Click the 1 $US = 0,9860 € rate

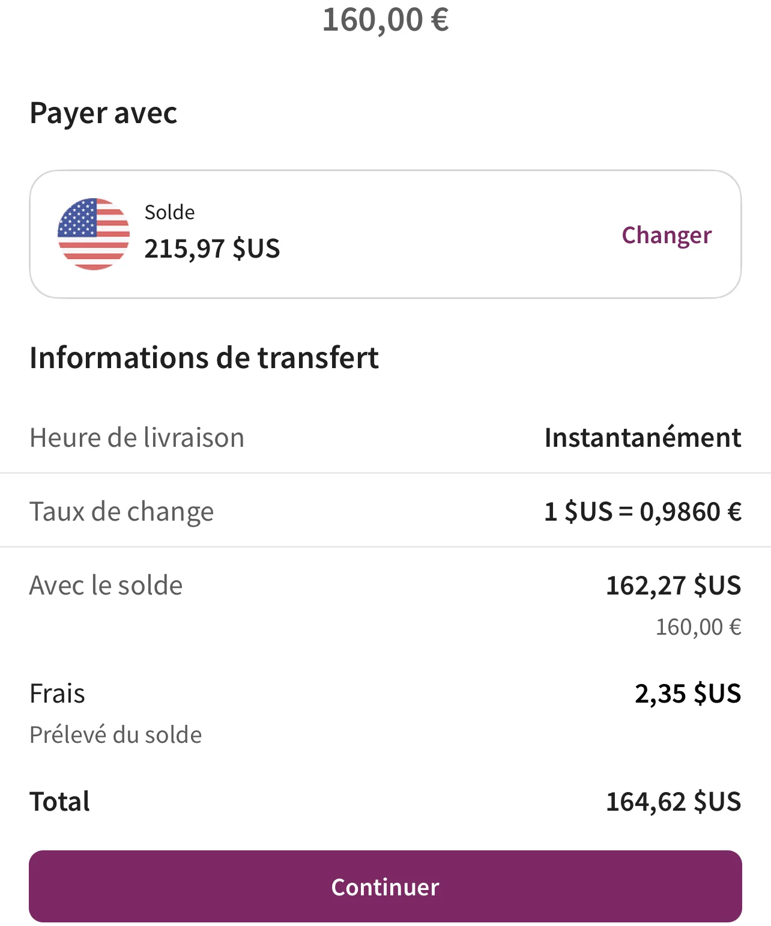642,512
